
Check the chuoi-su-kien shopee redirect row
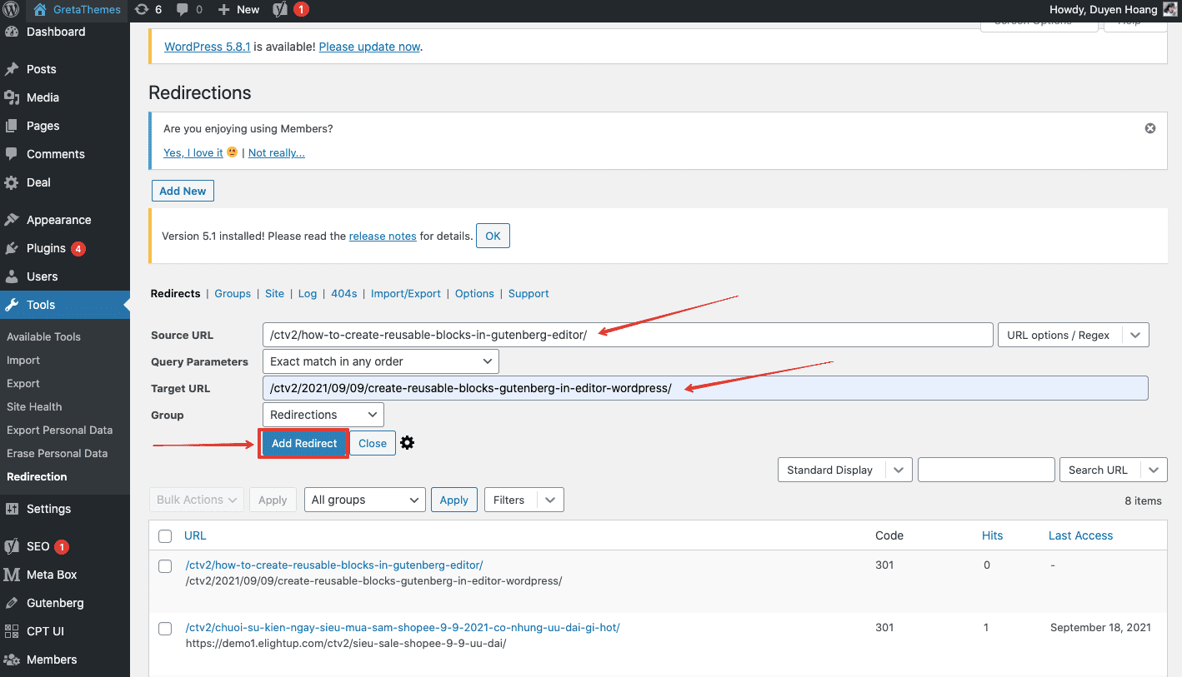click(165, 629)
